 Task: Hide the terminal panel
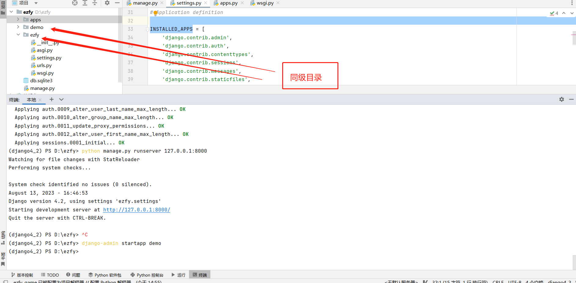click(x=571, y=99)
